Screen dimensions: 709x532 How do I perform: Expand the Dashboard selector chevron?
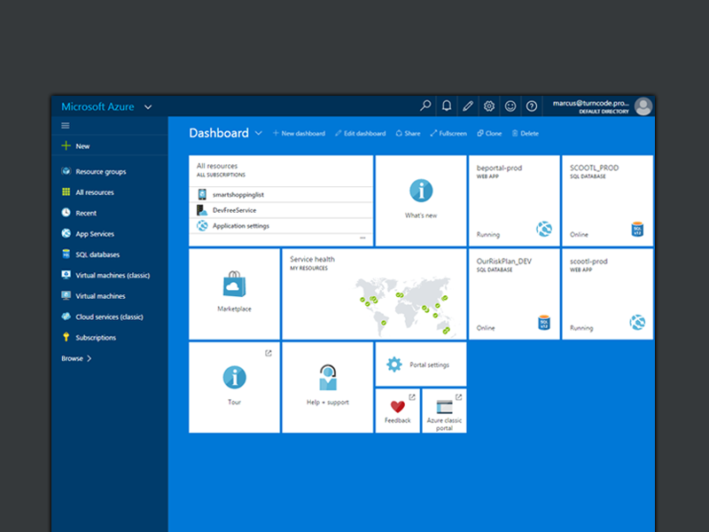[x=259, y=133]
